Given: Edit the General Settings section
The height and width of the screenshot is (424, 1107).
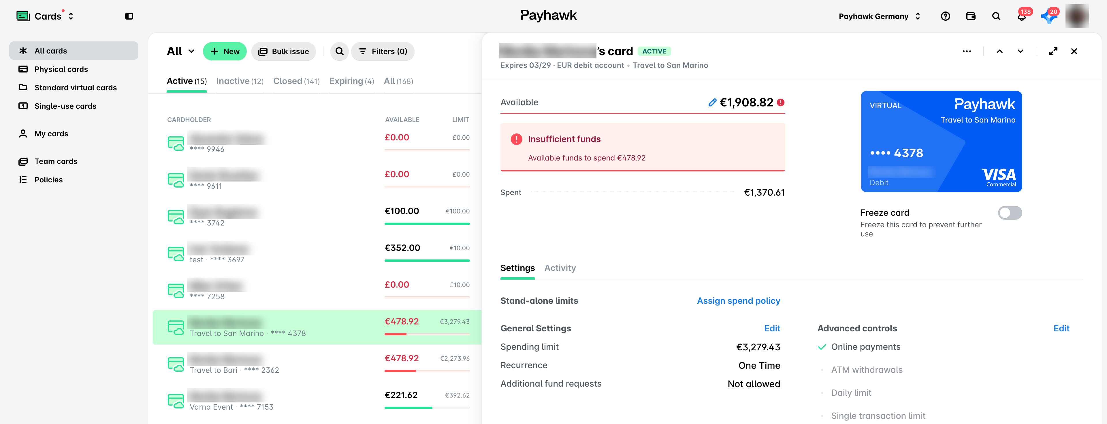Looking at the screenshot, I should pos(772,328).
